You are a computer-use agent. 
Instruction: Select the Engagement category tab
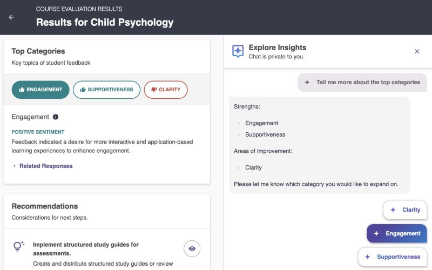point(40,90)
